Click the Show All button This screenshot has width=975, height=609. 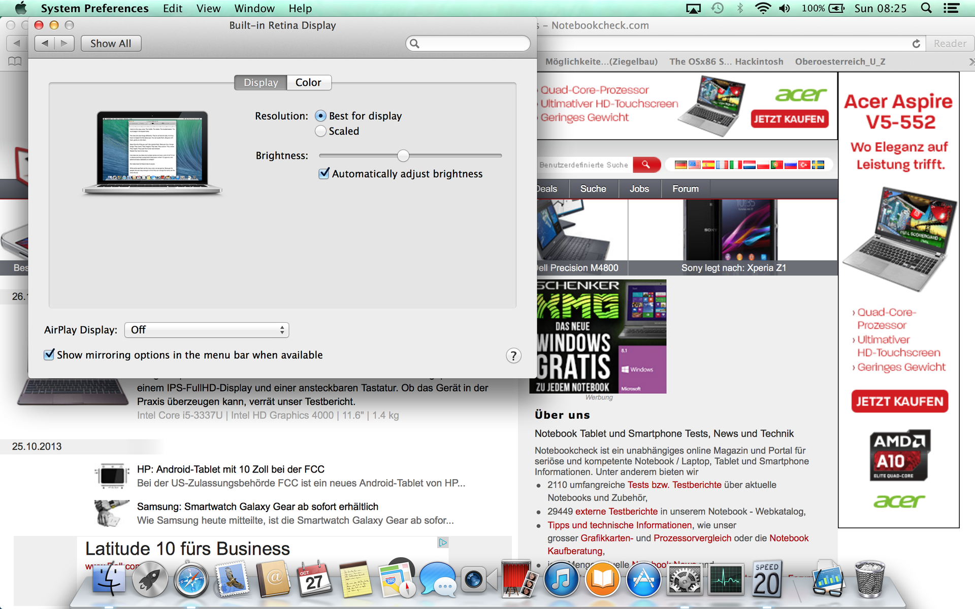[x=111, y=44]
